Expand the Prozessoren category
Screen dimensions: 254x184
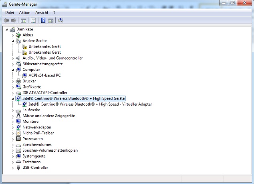pyautogui.click(x=13, y=139)
